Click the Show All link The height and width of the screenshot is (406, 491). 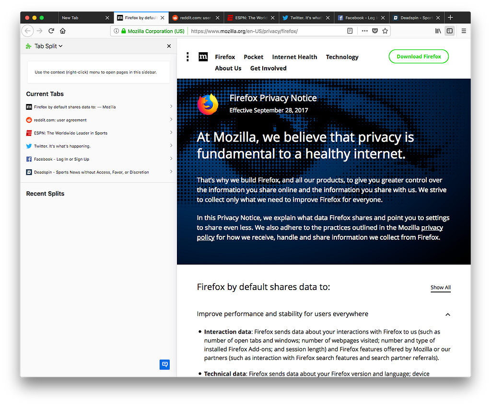click(441, 287)
